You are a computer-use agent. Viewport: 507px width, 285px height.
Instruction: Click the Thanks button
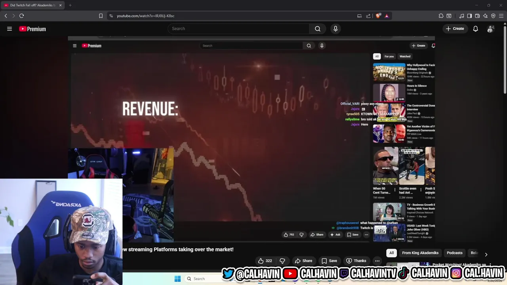point(356,261)
